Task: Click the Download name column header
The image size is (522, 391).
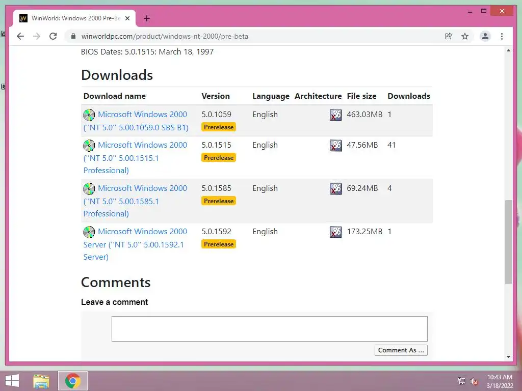Action: [x=115, y=96]
